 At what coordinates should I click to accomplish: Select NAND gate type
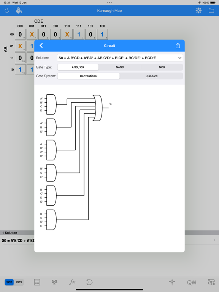(120, 67)
